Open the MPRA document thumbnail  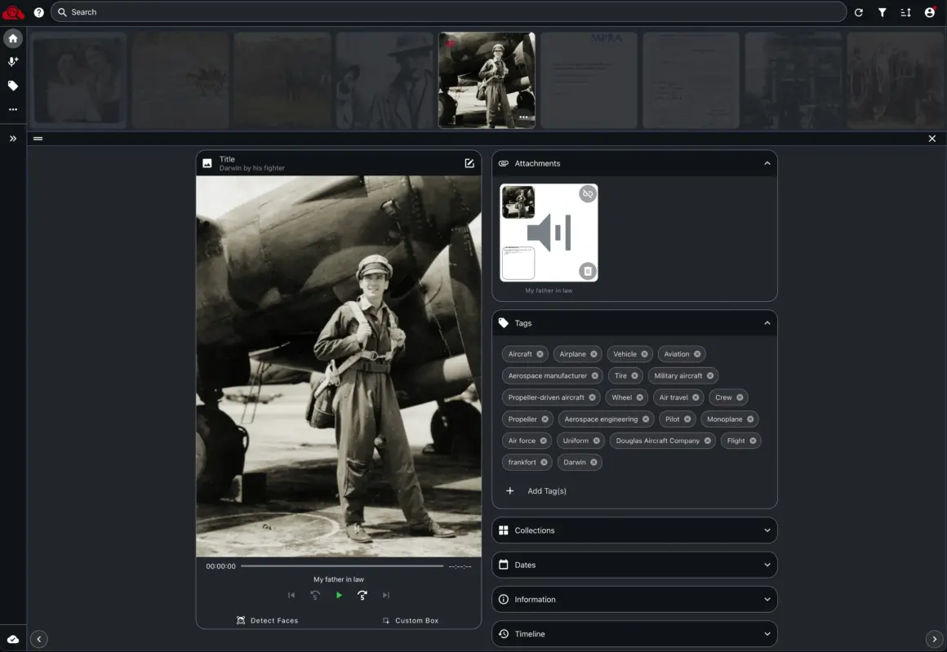589,80
